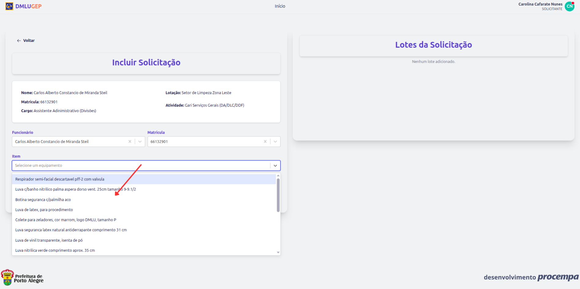Pick Colete para zeladores tamanho P
This screenshot has height=289, width=580.
[66, 220]
